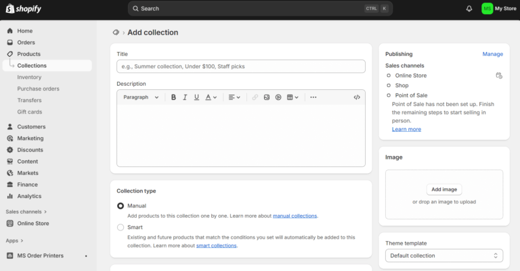Click Learn more about Point of Sale
Viewport: 520px width, 271px height.
(x=406, y=129)
